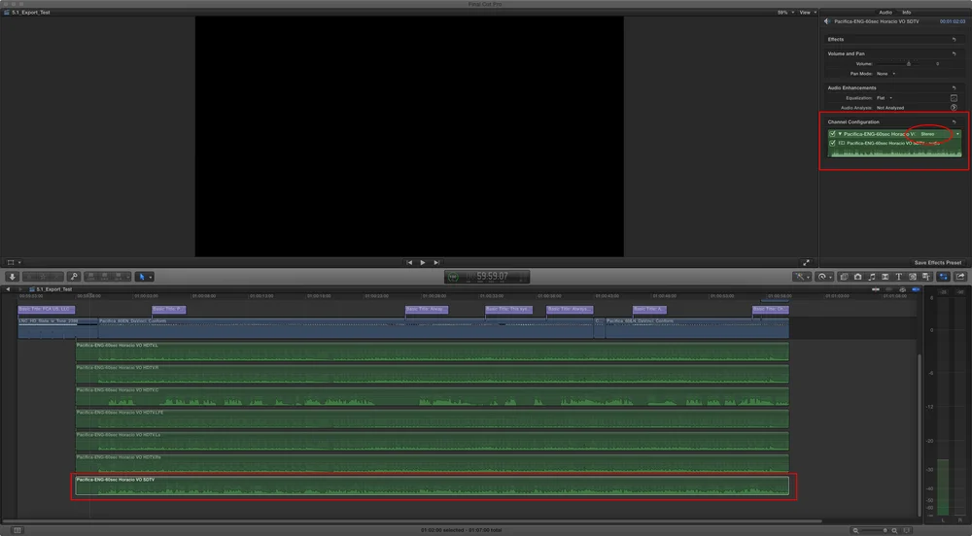Switch to the Info inspector tab

click(906, 13)
